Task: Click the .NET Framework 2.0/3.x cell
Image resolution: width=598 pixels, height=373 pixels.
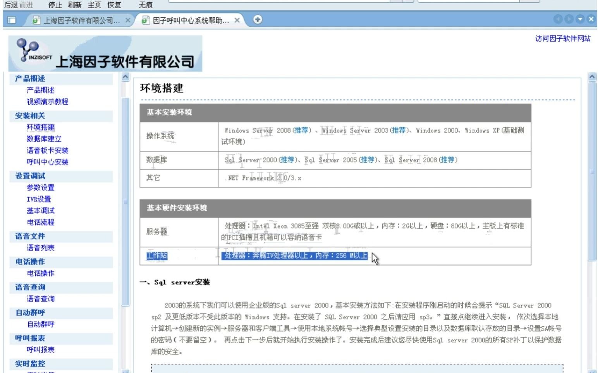Action: (375, 178)
